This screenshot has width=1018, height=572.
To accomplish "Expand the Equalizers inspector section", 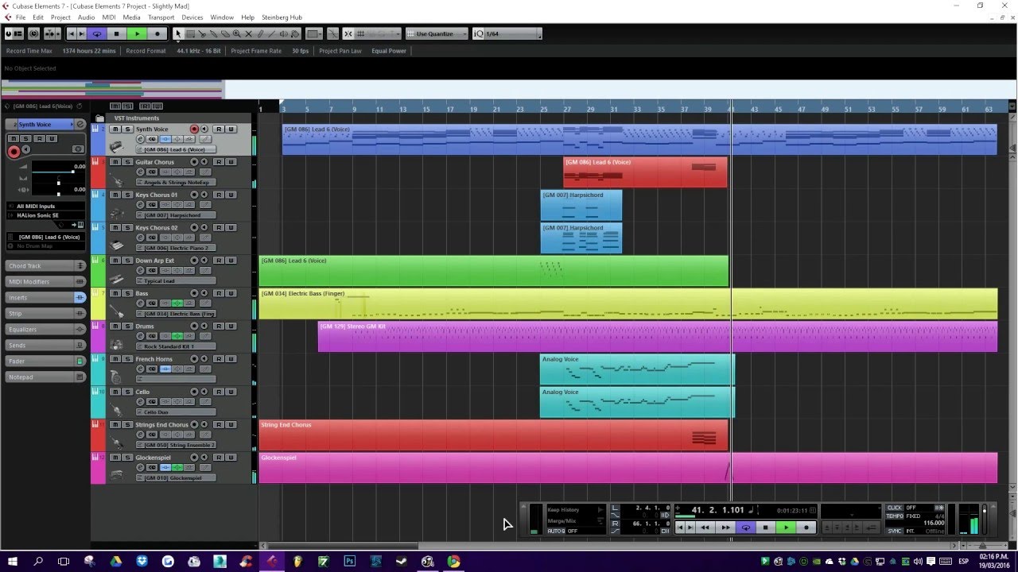I will [x=45, y=330].
